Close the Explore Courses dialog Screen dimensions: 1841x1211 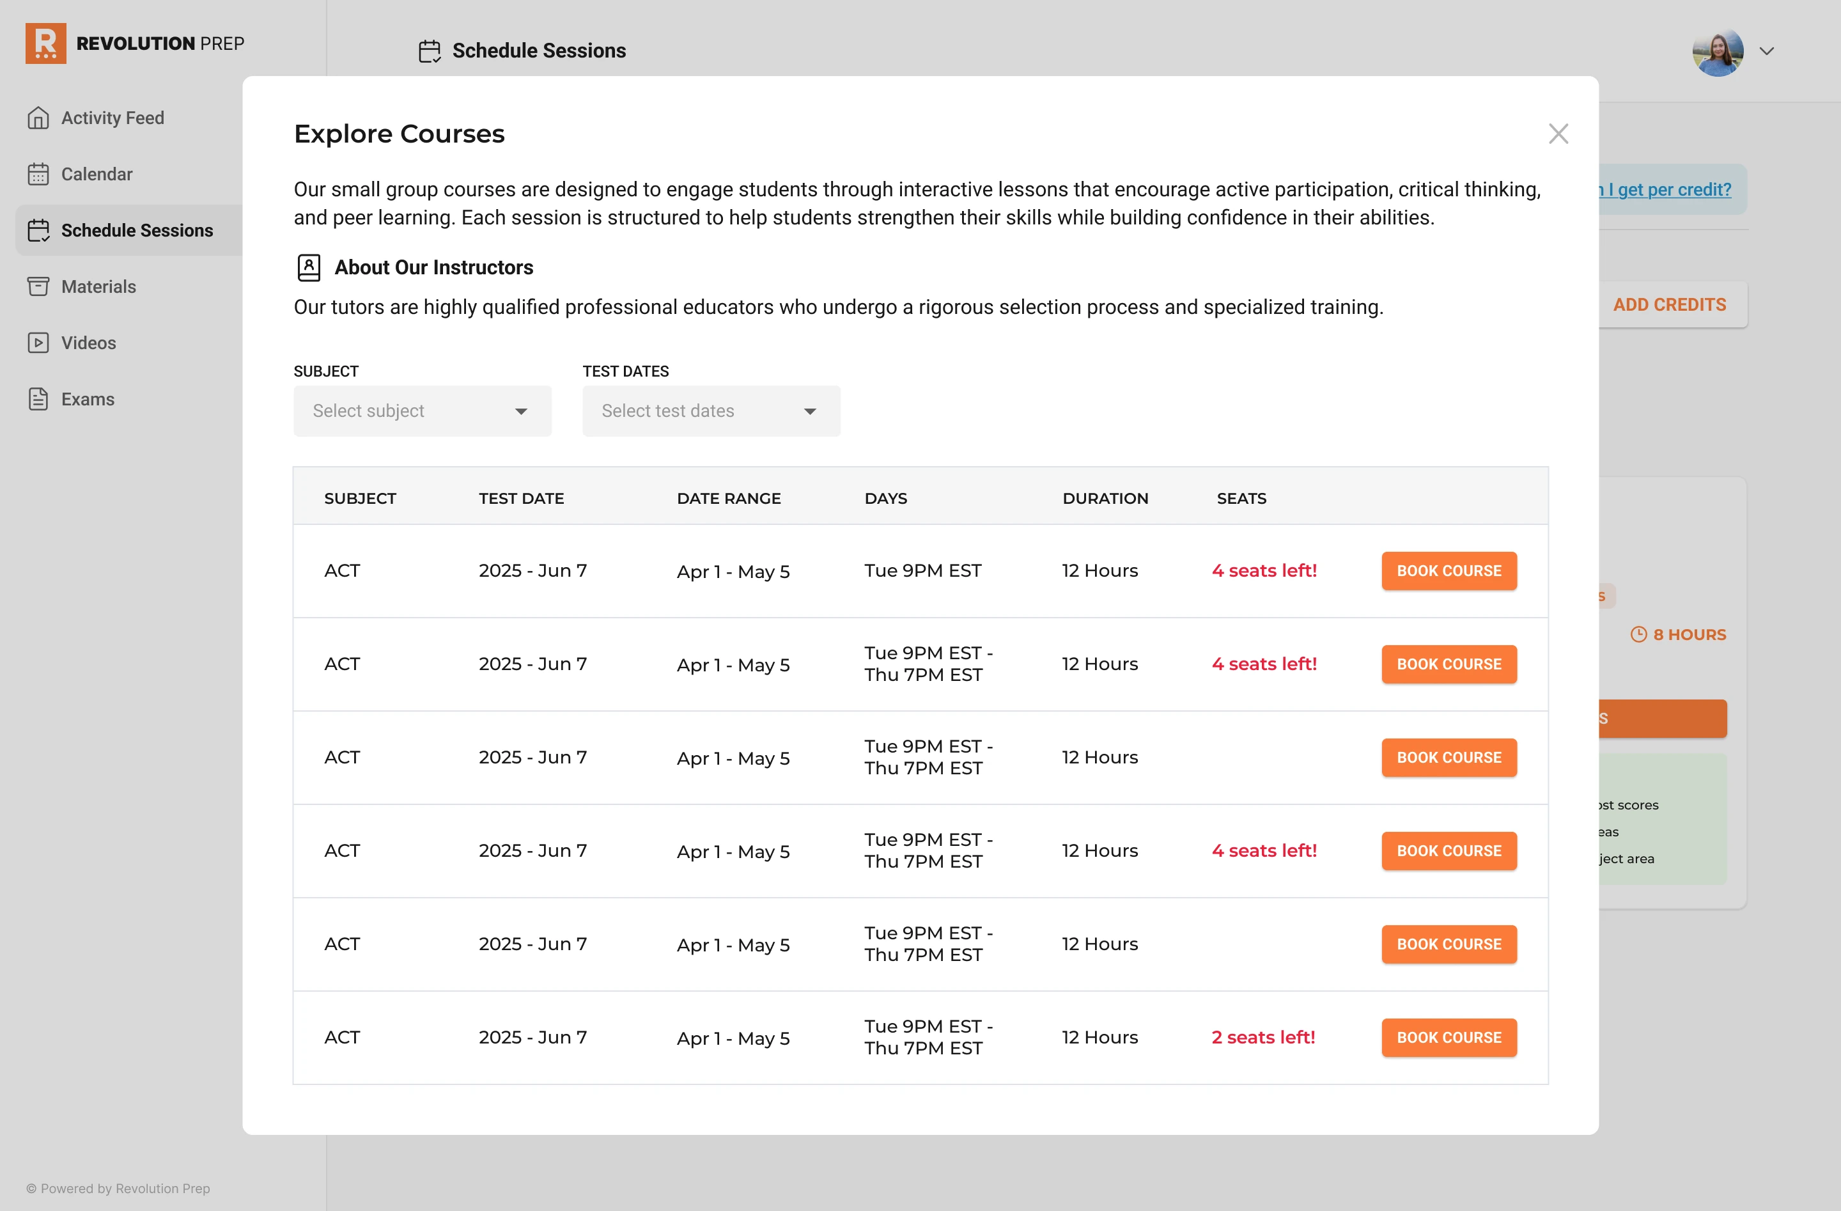1558,134
